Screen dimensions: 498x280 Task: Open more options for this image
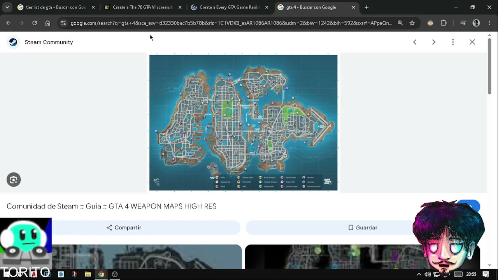453,42
